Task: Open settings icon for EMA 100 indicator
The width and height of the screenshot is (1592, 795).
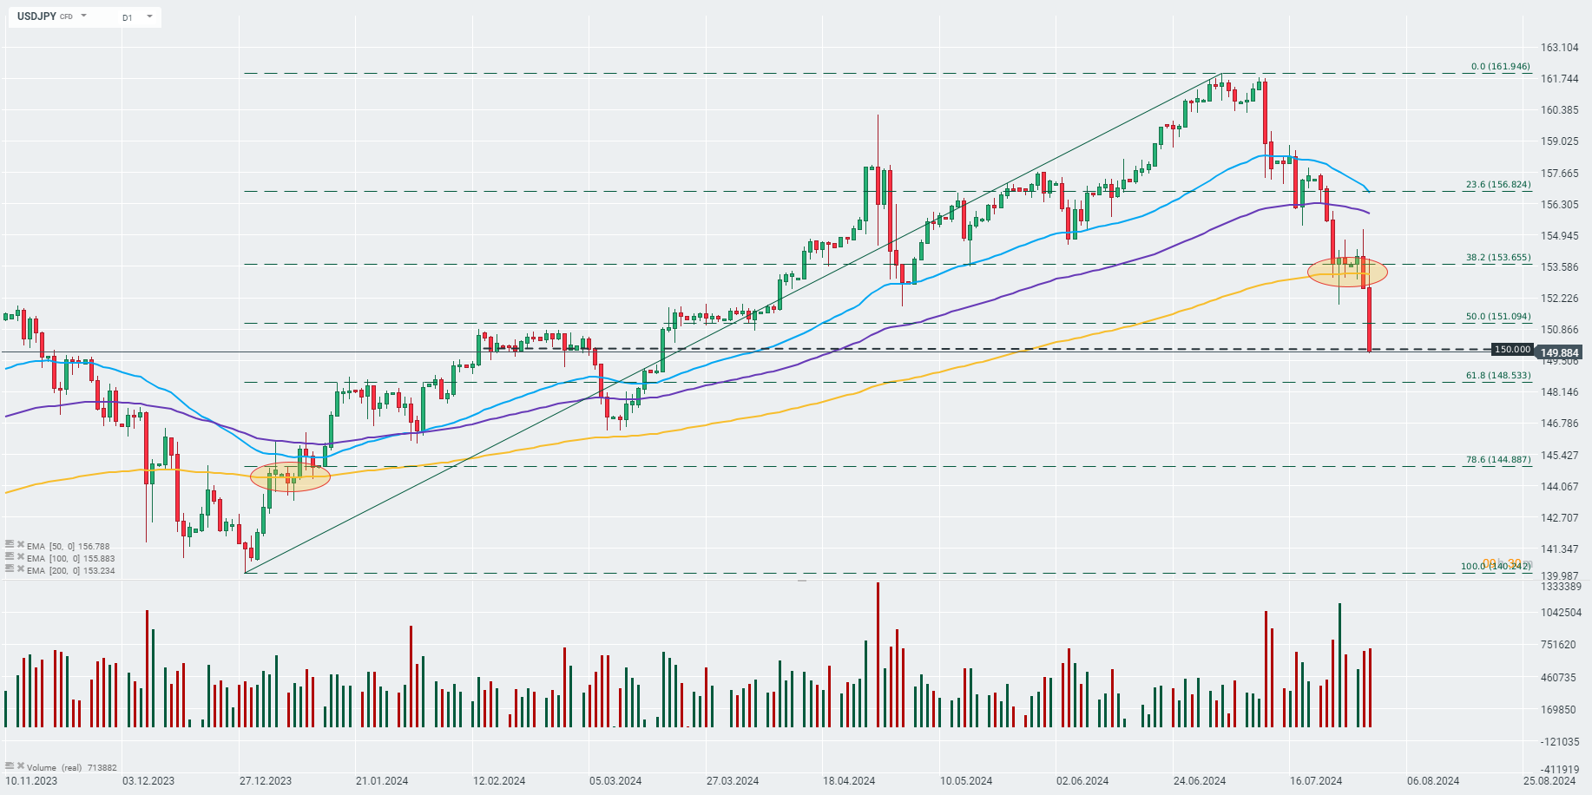Action: [x=10, y=557]
